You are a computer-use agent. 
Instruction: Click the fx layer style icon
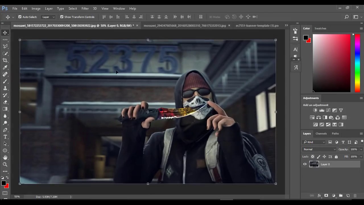point(319,196)
